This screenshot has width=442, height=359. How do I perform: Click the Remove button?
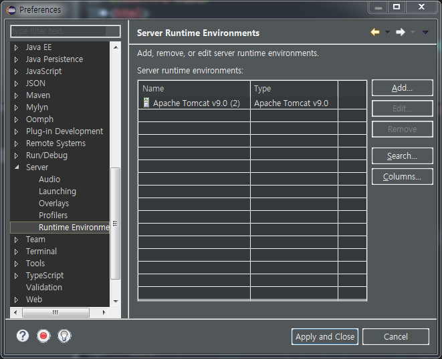pos(403,129)
